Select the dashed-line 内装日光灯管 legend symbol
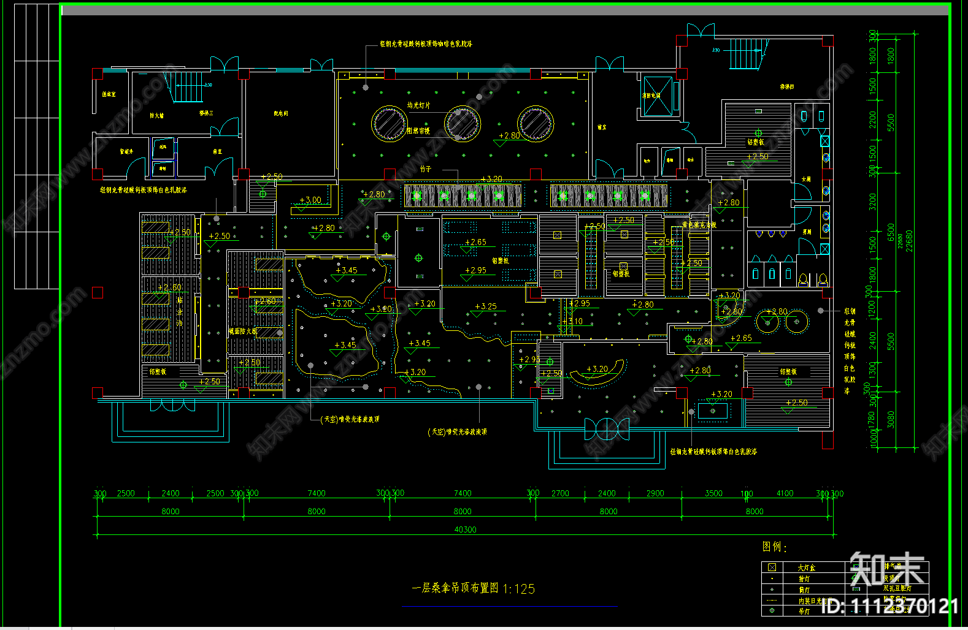Screen dimensions: 968x630 [x=772, y=601]
